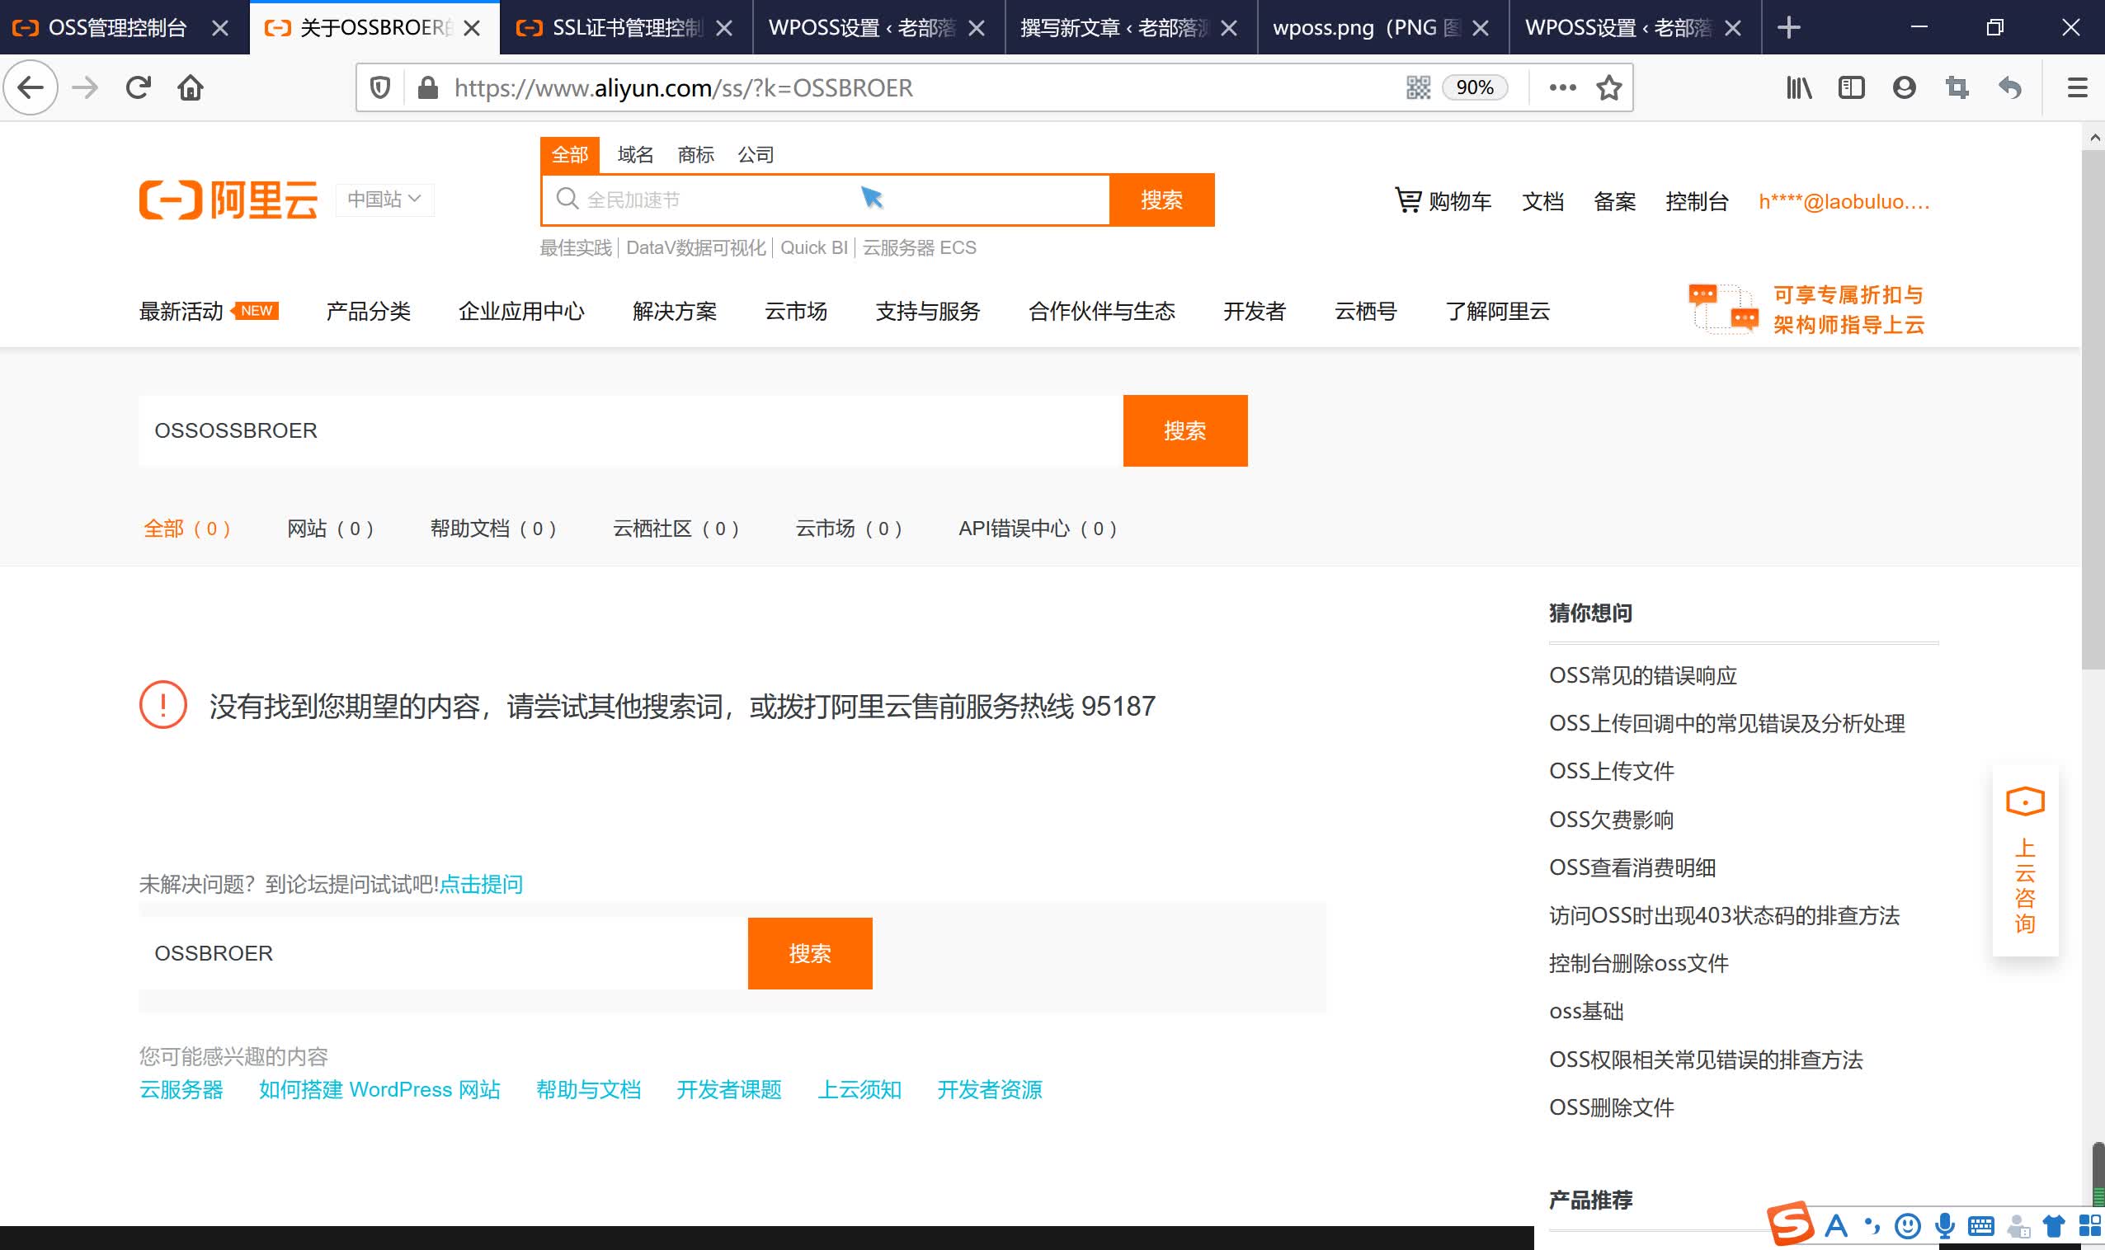2105x1250 pixels.
Task: Open the h****@laobuluo account menu
Action: pos(1844,201)
